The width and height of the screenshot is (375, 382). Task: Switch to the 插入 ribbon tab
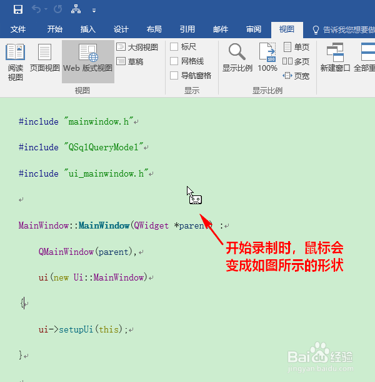[x=87, y=29]
